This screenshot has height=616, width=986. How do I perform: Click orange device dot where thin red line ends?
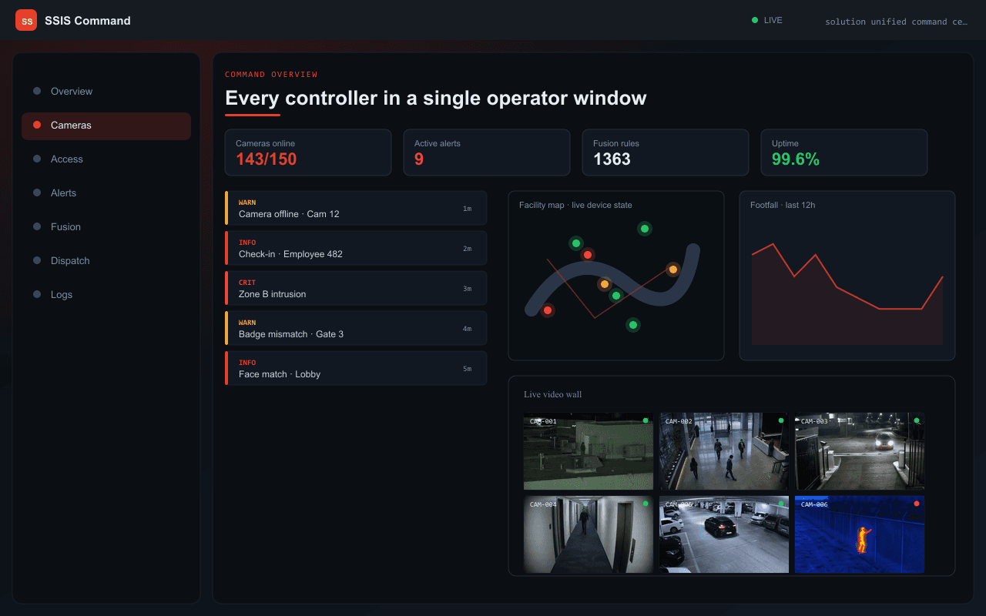pos(673,269)
